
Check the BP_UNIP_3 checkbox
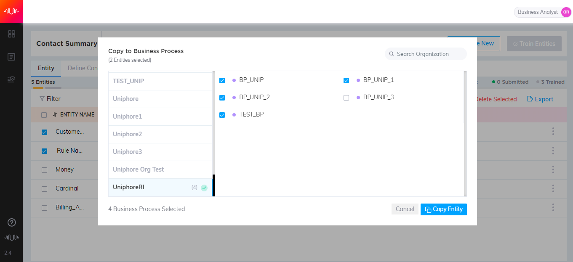pos(346,98)
